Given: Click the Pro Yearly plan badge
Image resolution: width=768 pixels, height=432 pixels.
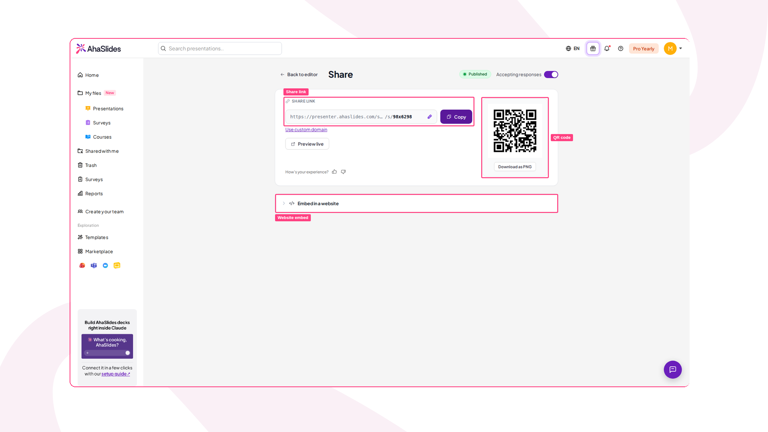Looking at the screenshot, I should click(644, 48).
